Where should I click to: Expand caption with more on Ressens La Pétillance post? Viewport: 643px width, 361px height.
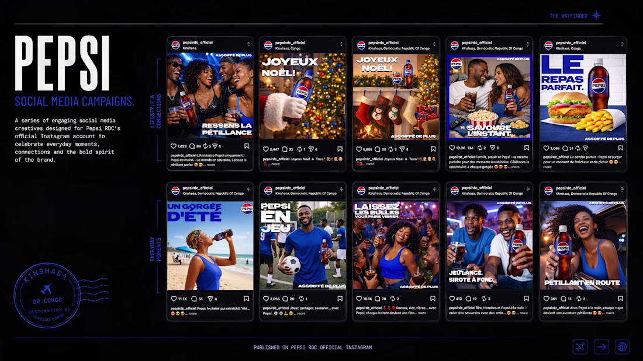click(x=211, y=165)
